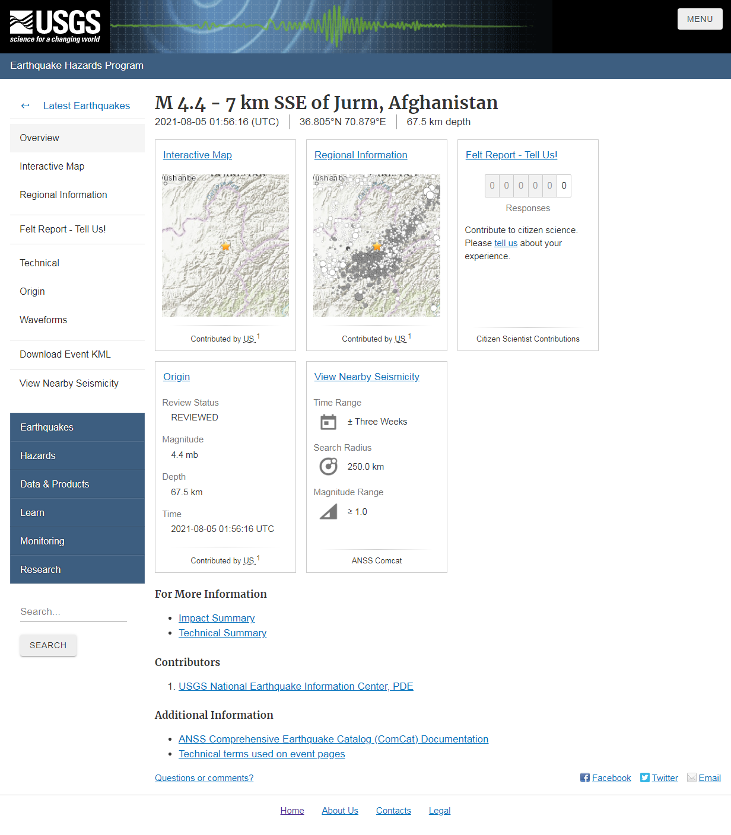
Task: Open Technical terms used on event pages
Action: tap(262, 754)
